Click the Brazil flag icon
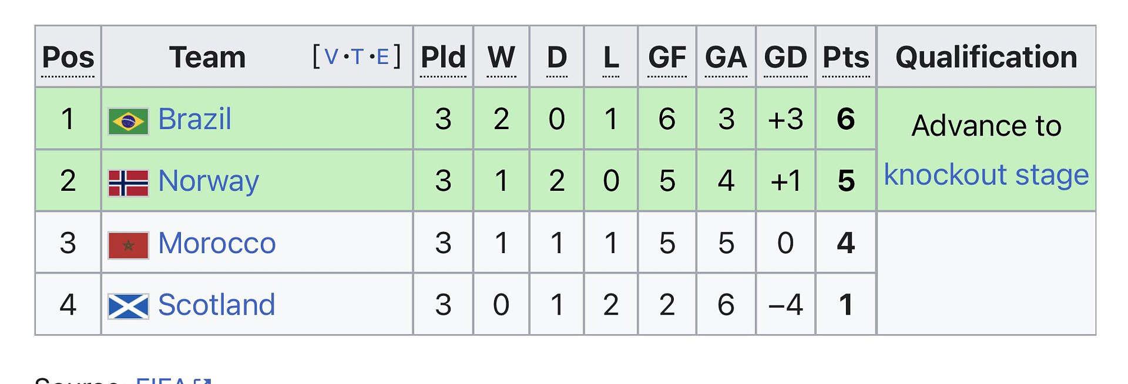This screenshot has width=1128, height=384. [x=128, y=122]
